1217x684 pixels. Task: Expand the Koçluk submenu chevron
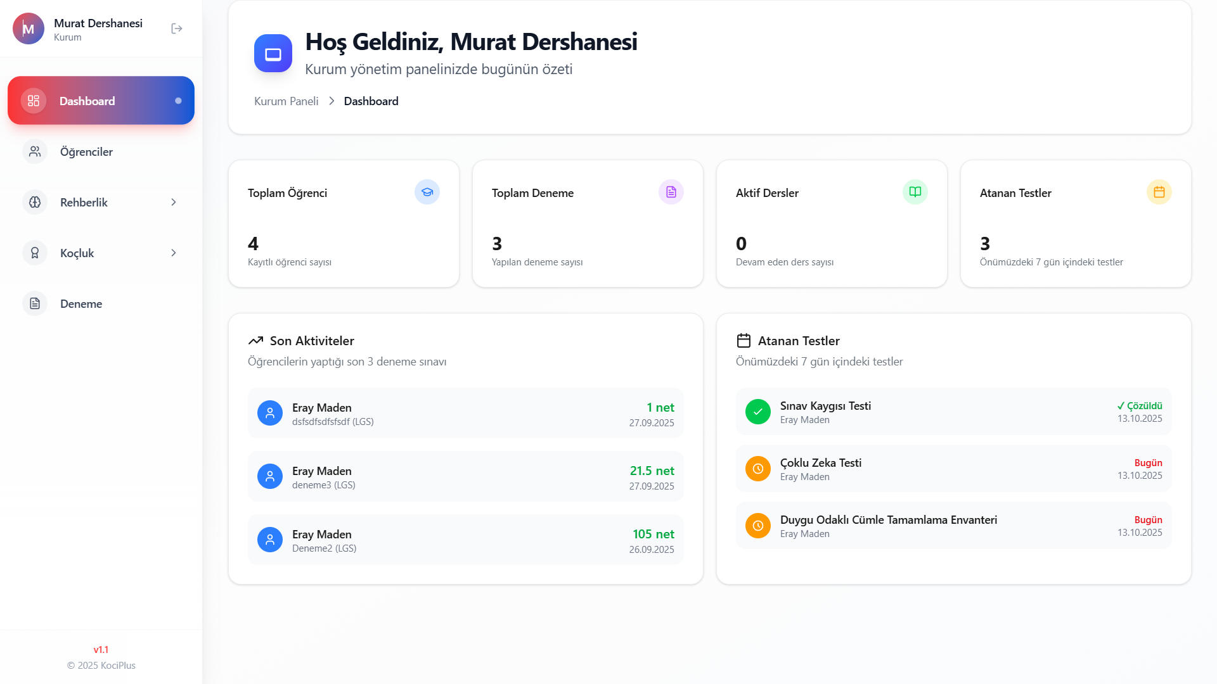click(x=174, y=253)
